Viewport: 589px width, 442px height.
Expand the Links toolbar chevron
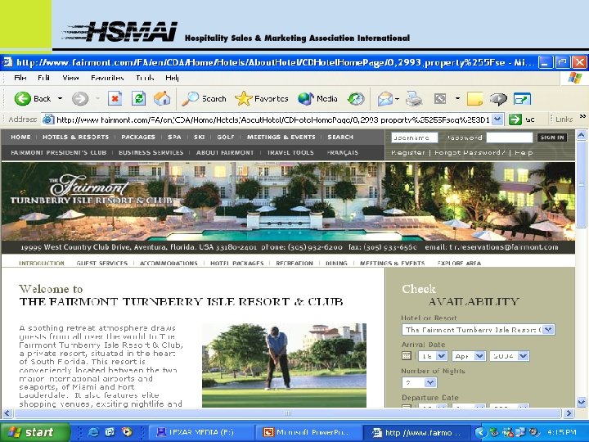click(x=582, y=116)
